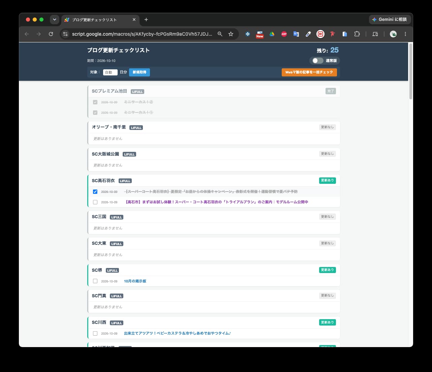
Task: Click the SC大阪城公園 heading
Action: [x=105, y=154]
